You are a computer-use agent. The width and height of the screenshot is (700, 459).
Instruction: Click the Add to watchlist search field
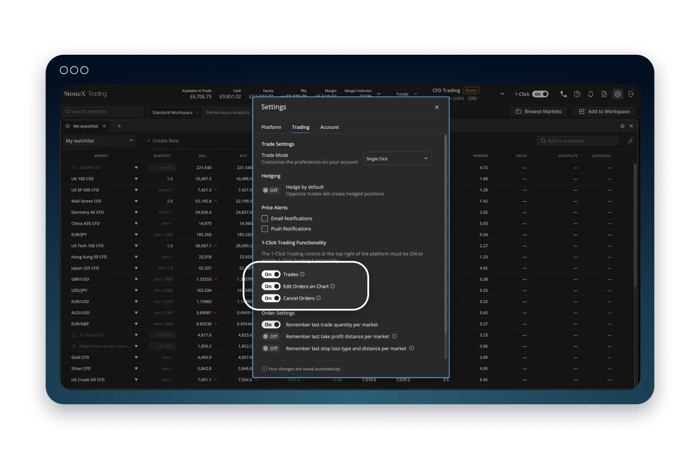pyautogui.click(x=577, y=141)
